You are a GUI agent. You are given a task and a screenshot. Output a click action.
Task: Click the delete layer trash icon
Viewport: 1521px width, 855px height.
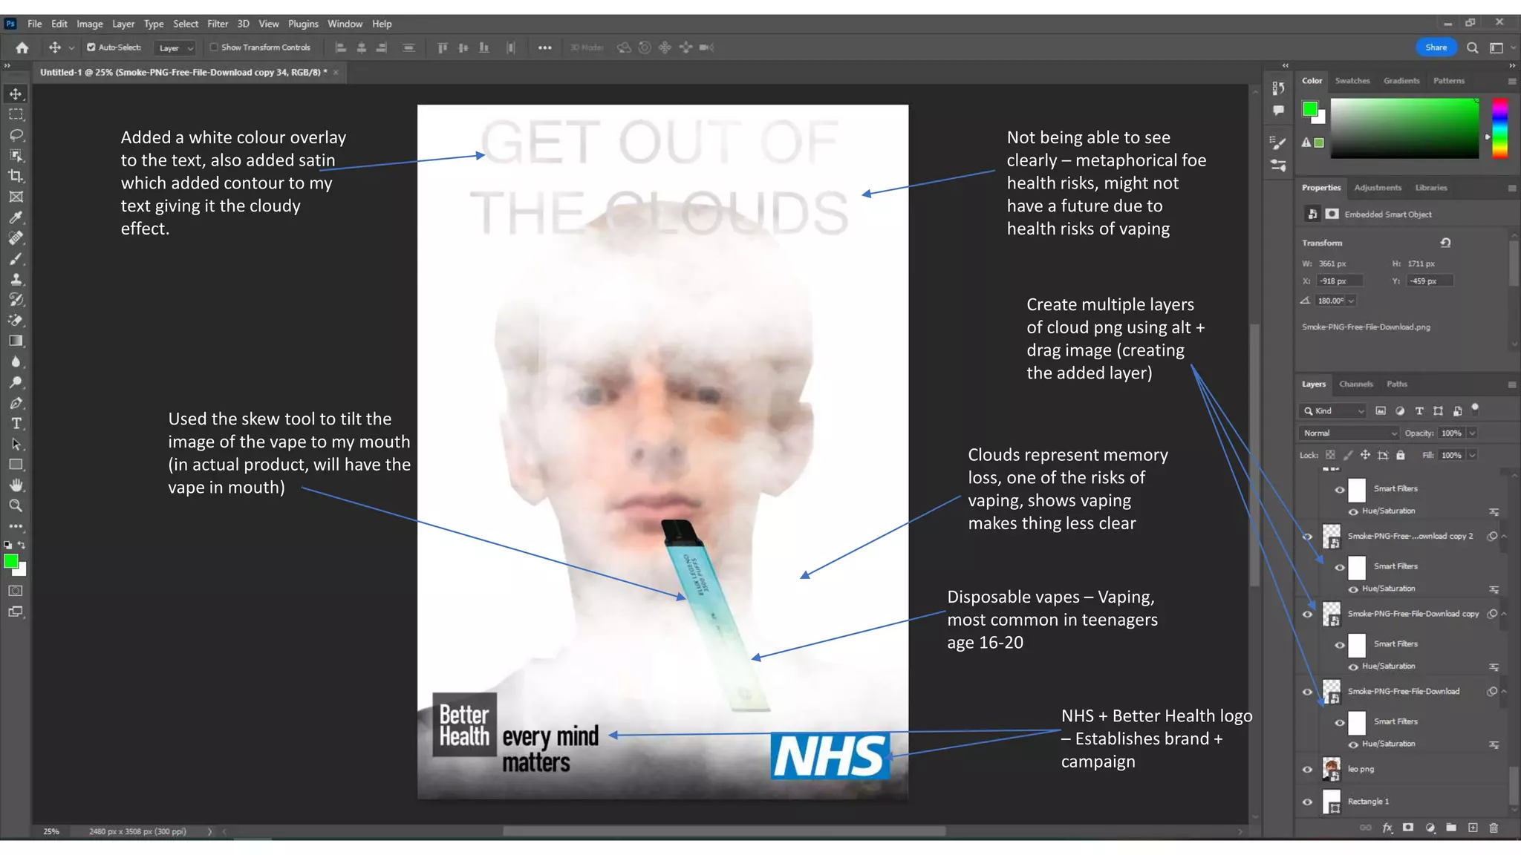(1494, 828)
